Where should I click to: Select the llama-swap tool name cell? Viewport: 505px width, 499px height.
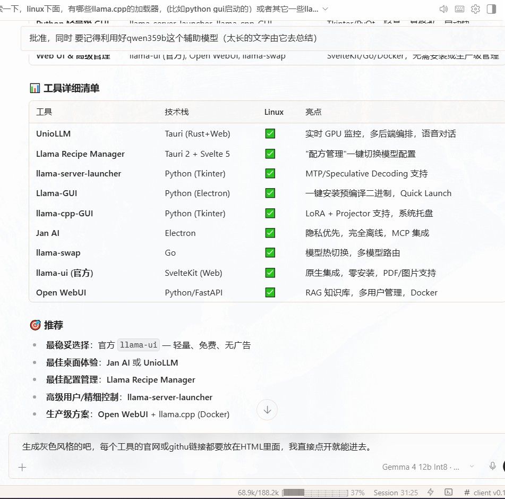pos(58,253)
